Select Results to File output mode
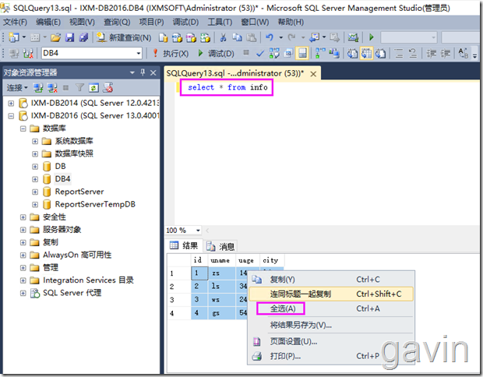The height and width of the screenshot is (377, 483). (381, 53)
